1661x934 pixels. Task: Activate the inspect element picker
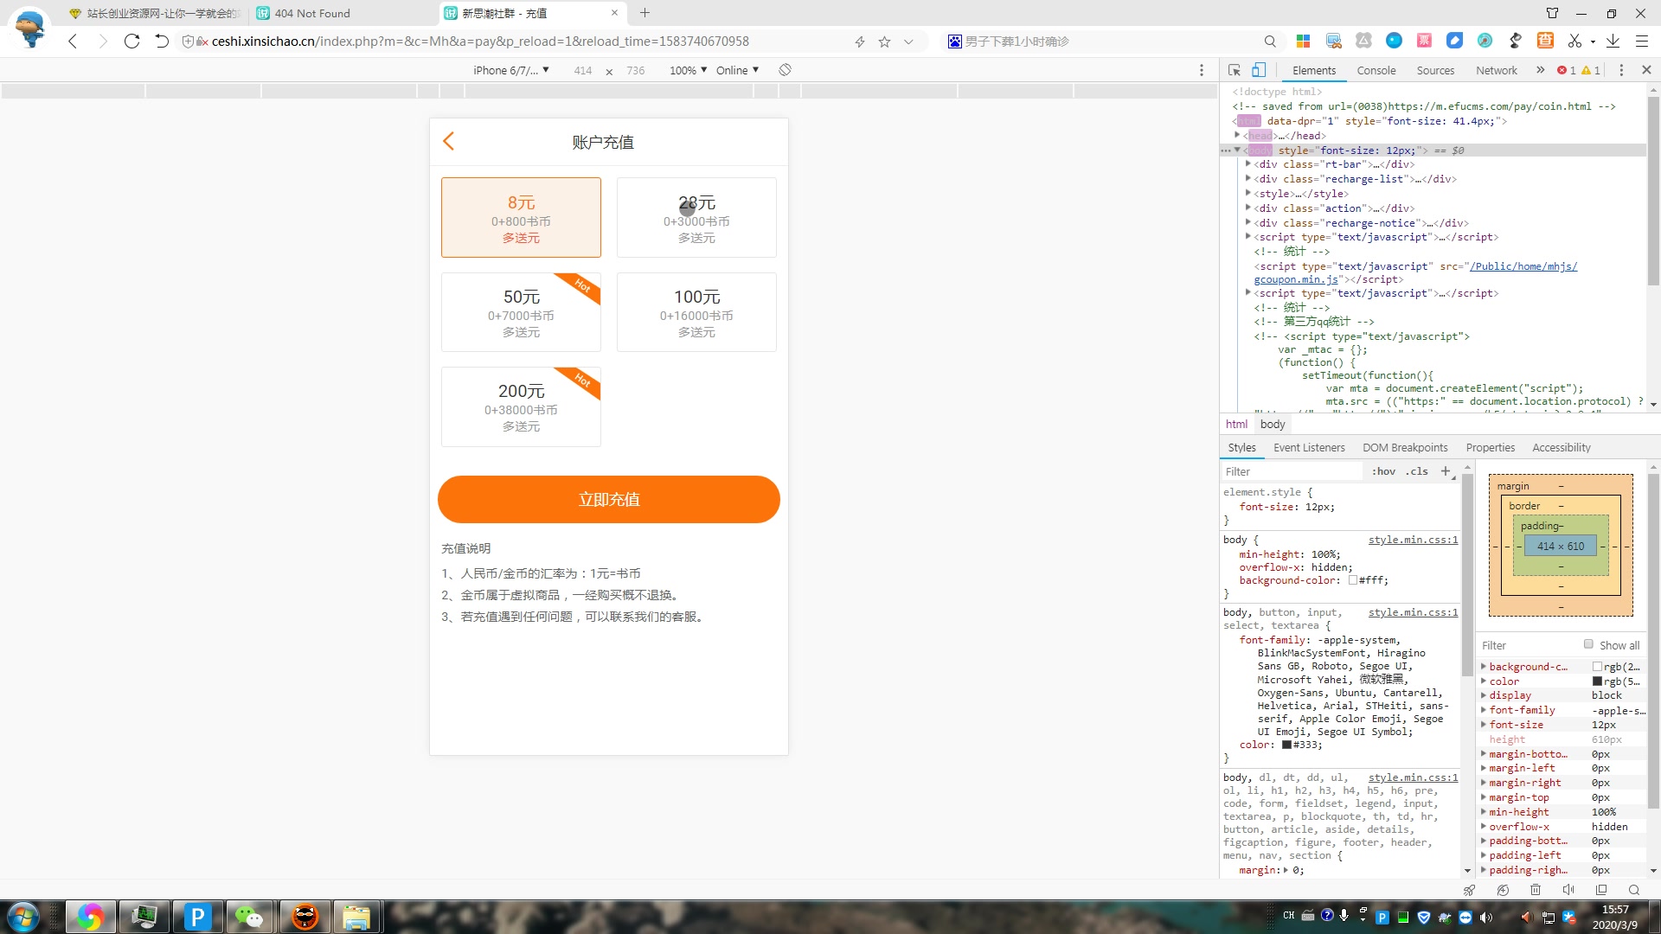[x=1235, y=70]
